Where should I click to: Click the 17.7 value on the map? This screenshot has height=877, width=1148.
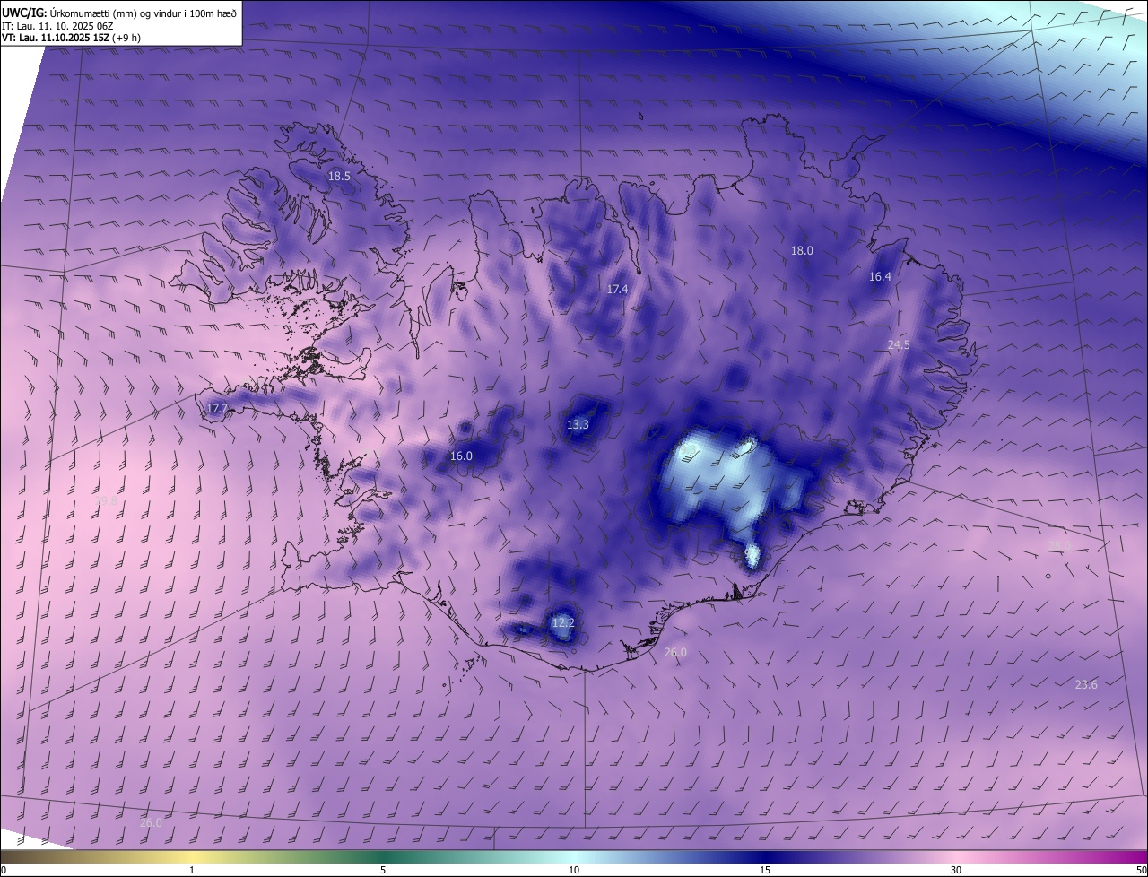218,409
